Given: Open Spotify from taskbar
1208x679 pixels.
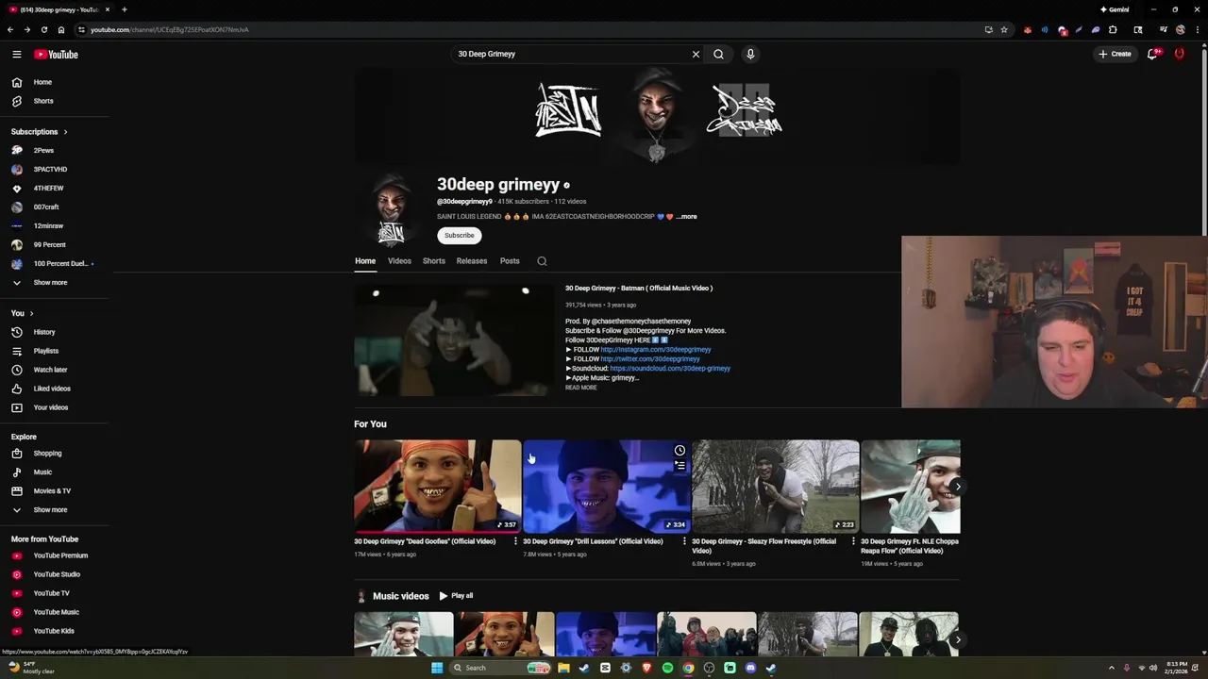Looking at the screenshot, I should 667,668.
